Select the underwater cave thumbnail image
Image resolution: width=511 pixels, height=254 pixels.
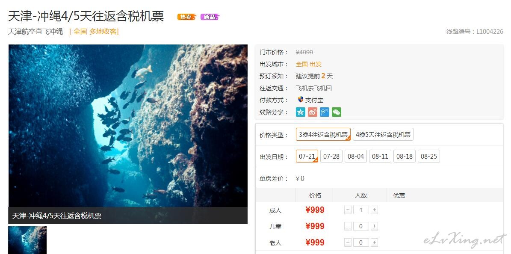[x=27, y=240]
